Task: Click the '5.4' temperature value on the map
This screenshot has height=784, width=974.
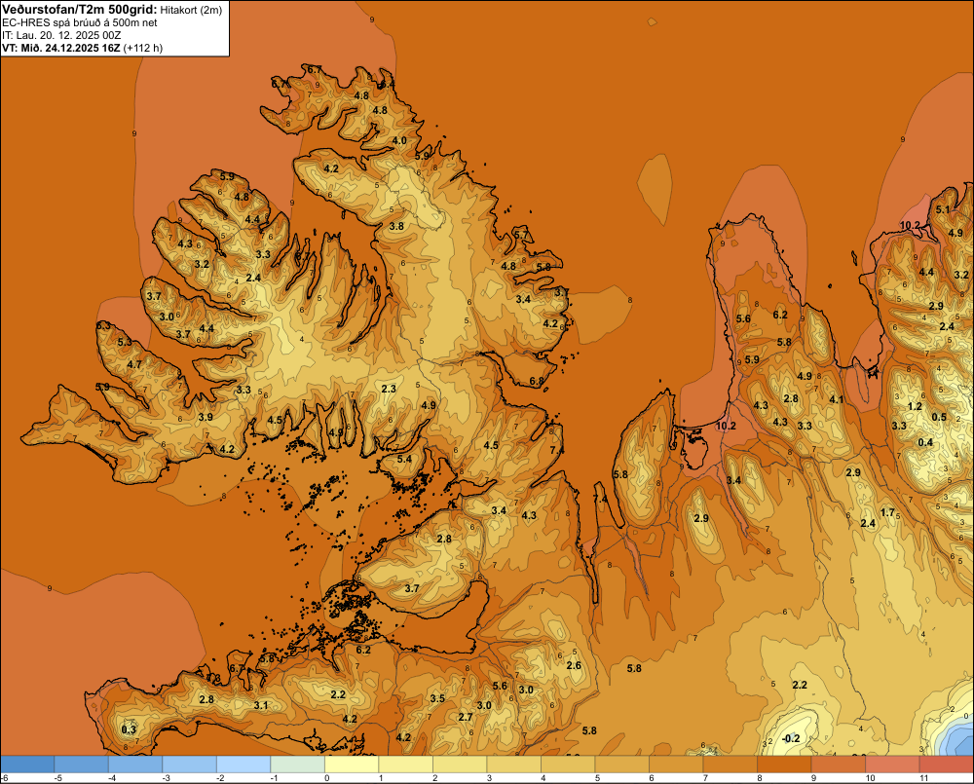Action: 404,459
